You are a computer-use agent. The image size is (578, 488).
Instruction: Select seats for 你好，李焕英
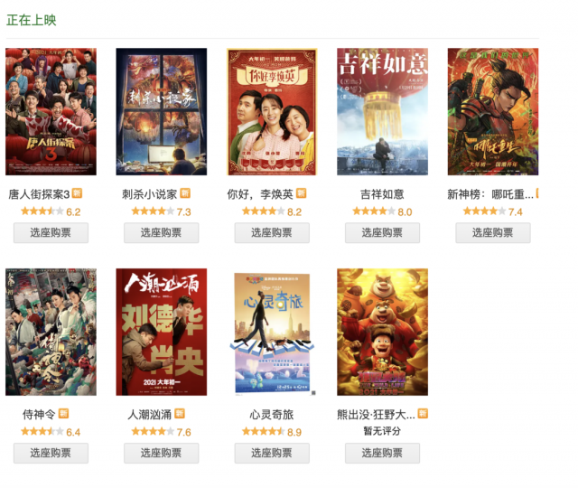click(272, 232)
